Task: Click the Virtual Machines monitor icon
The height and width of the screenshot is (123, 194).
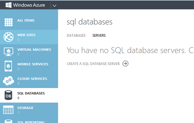Action: click(8, 52)
